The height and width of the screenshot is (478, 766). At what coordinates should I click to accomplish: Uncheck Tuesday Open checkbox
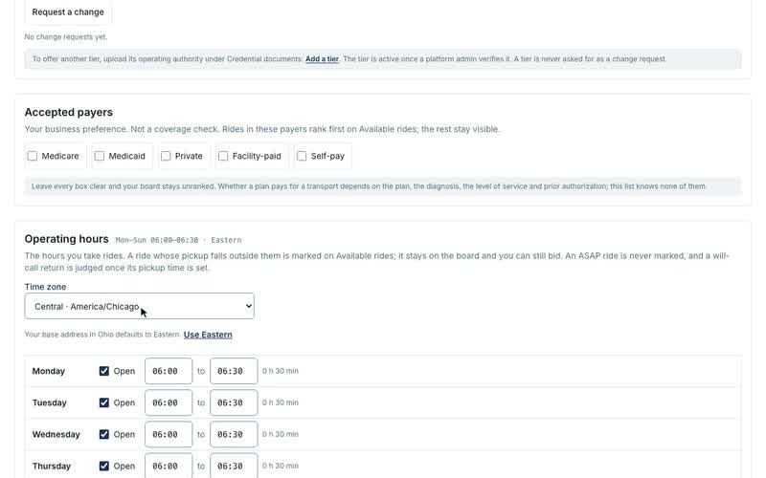pyautogui.click(x=104, y=402)
